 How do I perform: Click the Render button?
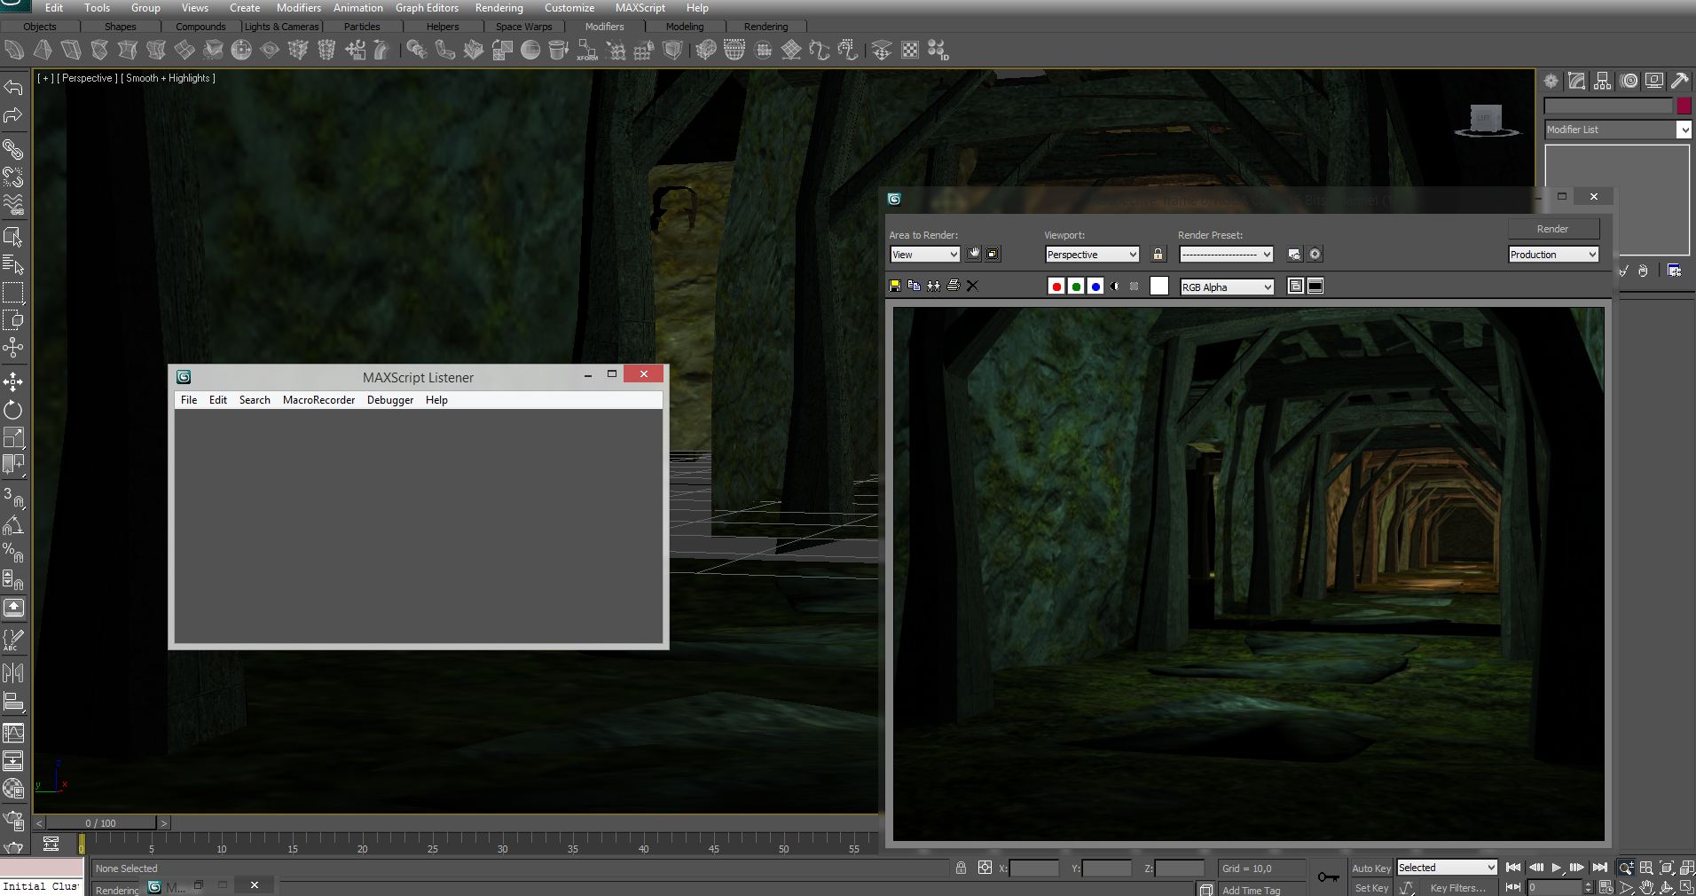(x=1552, y=229)
